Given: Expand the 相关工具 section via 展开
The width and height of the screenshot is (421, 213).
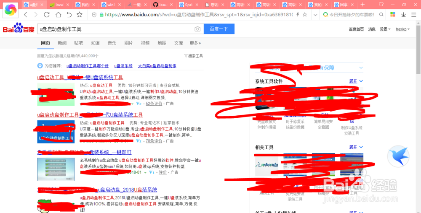Looking at the screenshot, I should [356, 147].
